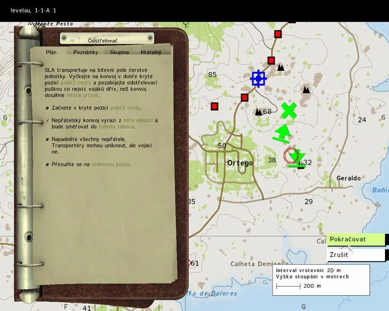Viewport: 389px width, 311px height.
Task: Open the Skupina tab
Action: click(119, 52)
